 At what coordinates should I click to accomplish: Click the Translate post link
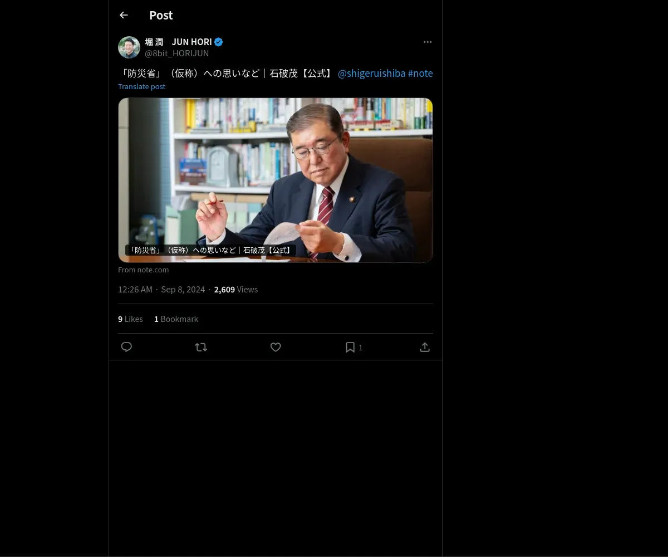141,86
